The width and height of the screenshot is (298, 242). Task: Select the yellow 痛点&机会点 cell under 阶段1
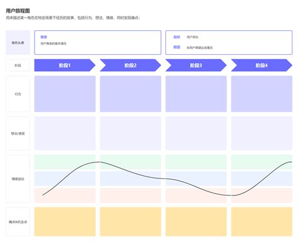pos(65,222)
